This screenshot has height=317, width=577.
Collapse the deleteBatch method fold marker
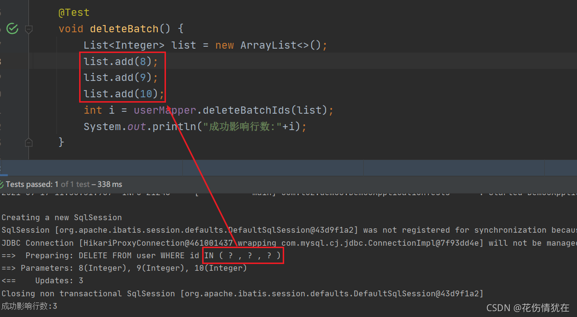pos(28,29)
